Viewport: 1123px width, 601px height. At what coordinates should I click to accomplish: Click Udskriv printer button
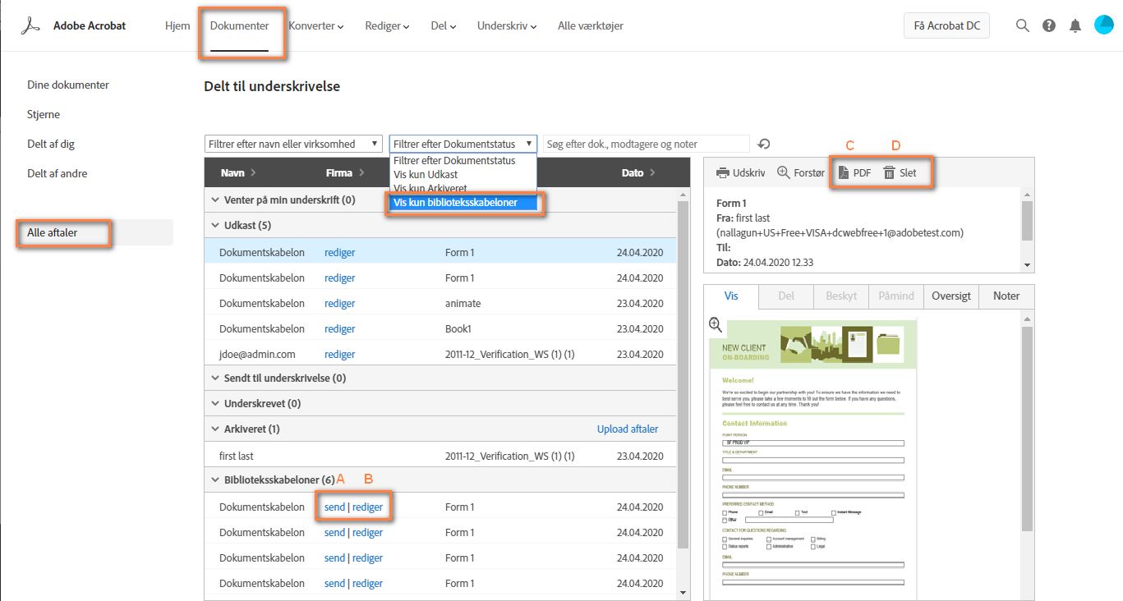pos(740,173)
